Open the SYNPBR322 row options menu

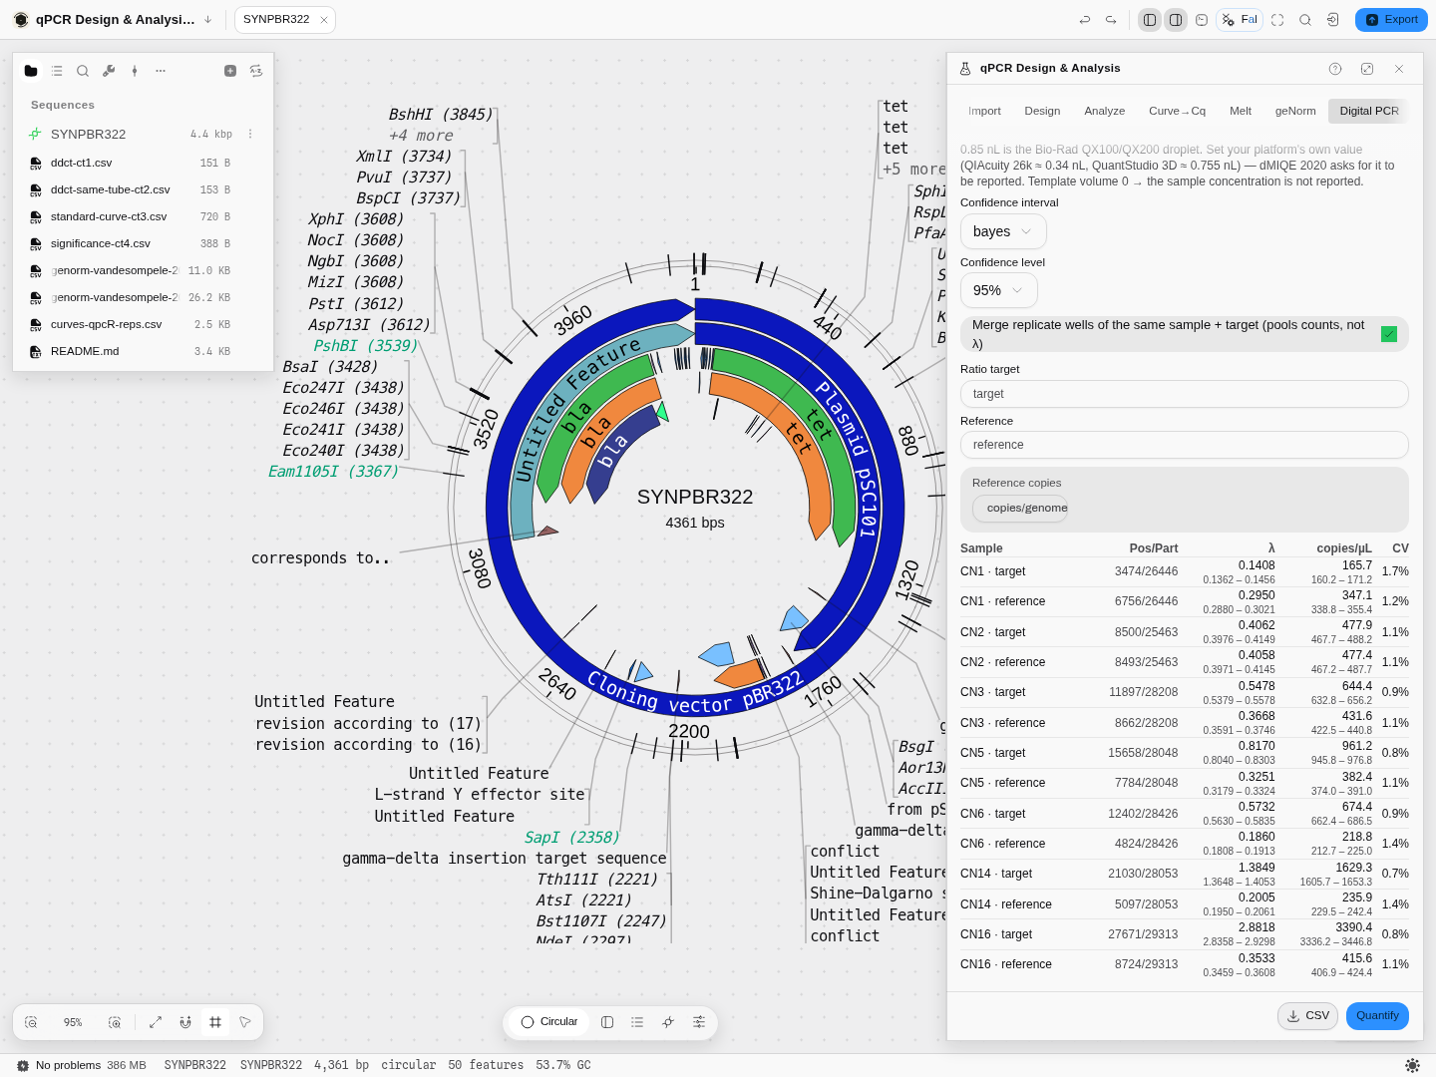pyautogui.click(x=250, y=134)
